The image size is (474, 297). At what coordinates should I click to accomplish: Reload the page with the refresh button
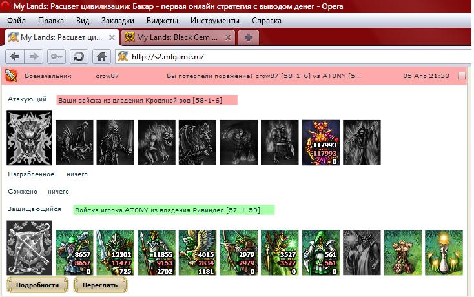coord(79,57)
